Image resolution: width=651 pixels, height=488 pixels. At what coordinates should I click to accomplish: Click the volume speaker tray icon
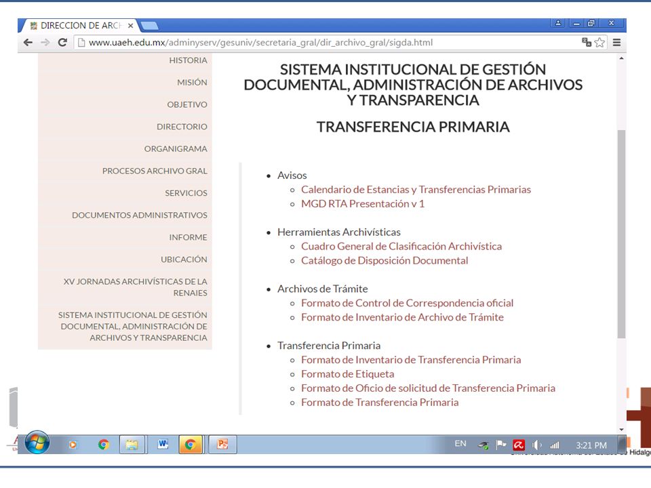[537, 445]
